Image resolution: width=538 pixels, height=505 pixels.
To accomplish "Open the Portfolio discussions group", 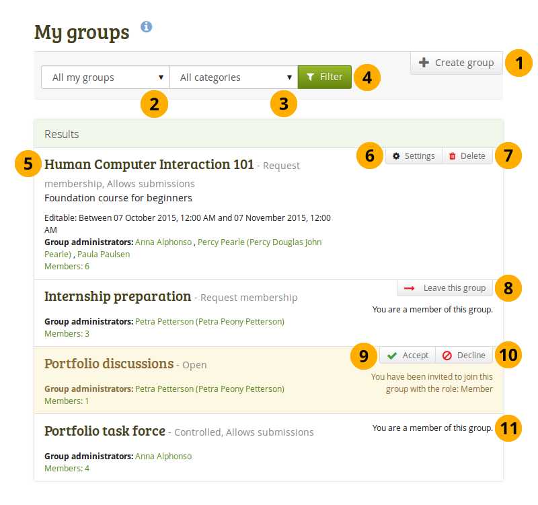I will [x=109, y=364].
